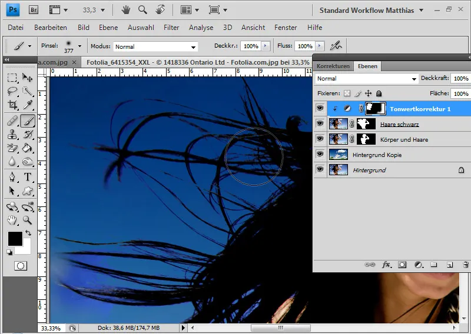The width and height of the screenshot is (471, 334).
Task: Hide Haare schwarz layer visibility
Action: (x=320, y=123)
